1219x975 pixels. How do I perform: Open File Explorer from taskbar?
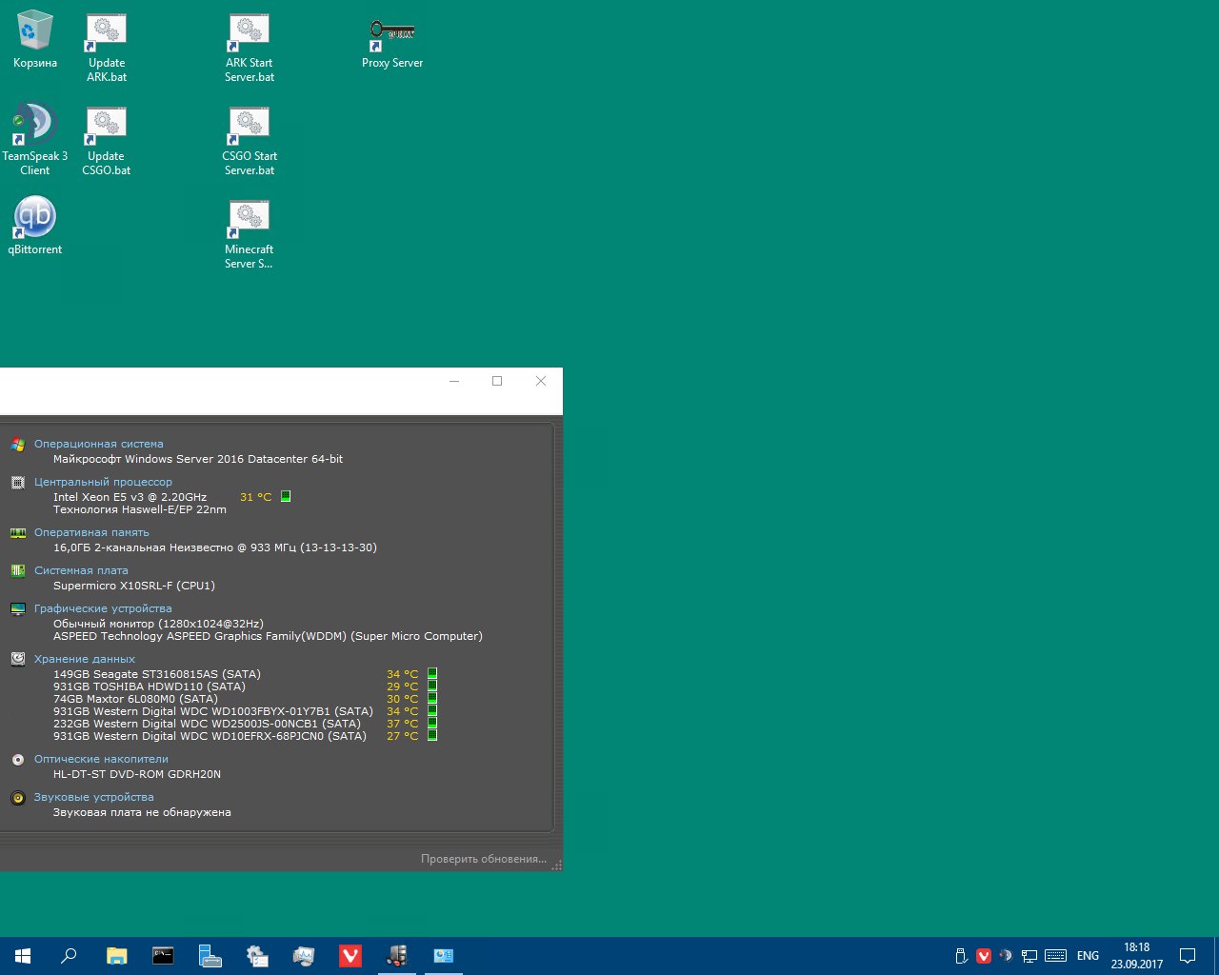tap(116, 956)
